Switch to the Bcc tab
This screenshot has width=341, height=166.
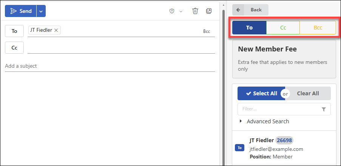(x=318, y=28)
